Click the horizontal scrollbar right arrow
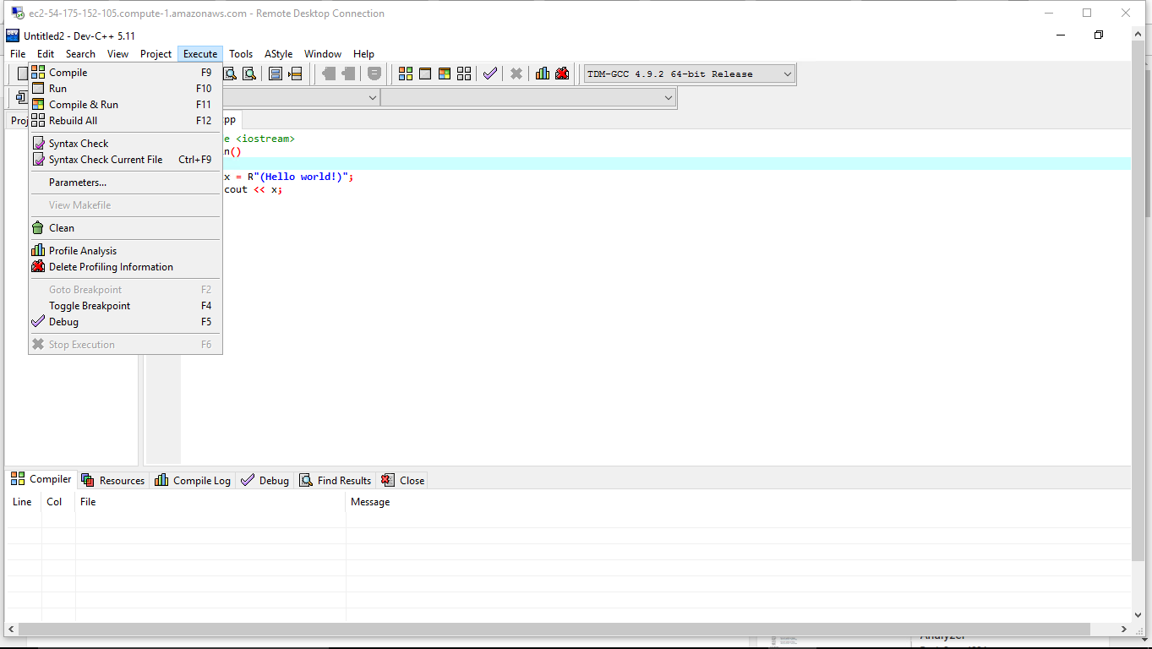The image size is (1152, 649). click(x=1124, y=629)
